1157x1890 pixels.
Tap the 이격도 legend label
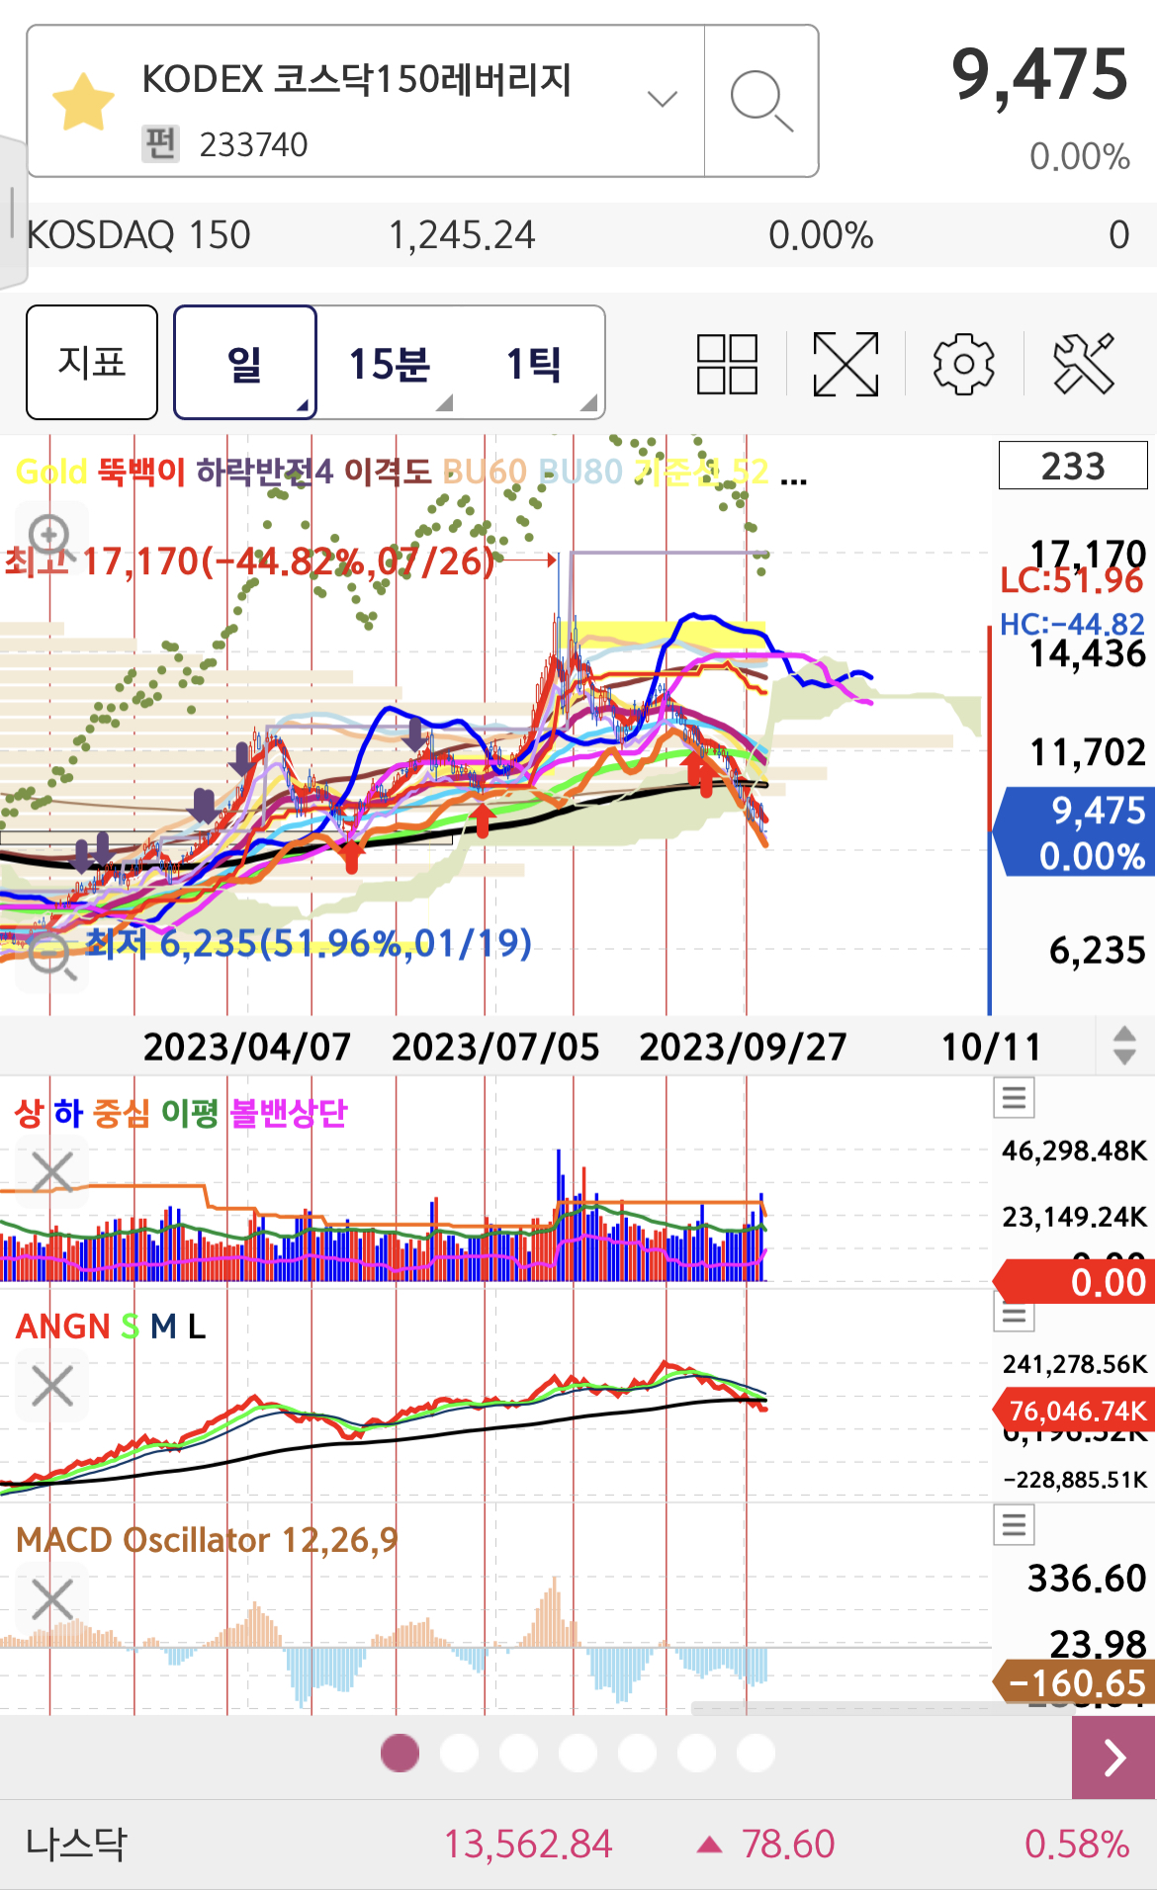coord(388,472)
